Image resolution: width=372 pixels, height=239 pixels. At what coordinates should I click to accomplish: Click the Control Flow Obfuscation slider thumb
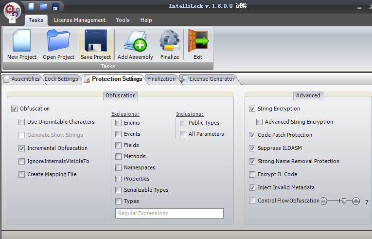click(x=344, y=201)
